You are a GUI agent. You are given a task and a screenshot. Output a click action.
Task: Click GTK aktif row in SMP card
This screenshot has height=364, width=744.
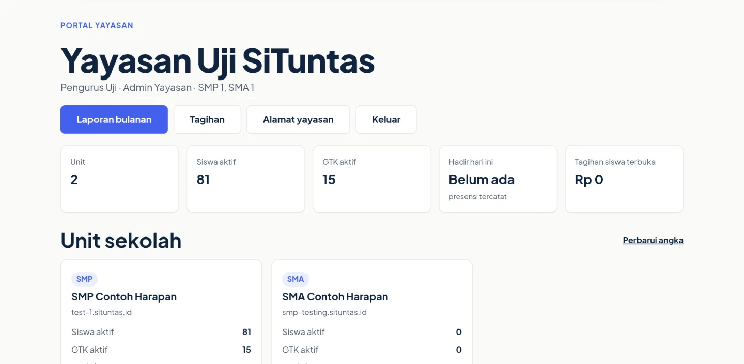coord(161,350)
